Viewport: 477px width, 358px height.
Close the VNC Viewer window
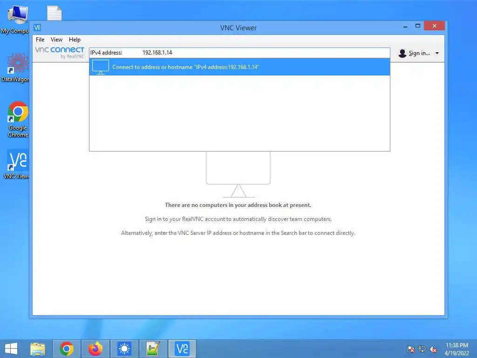pyautogui.click(x=435, y=26)
